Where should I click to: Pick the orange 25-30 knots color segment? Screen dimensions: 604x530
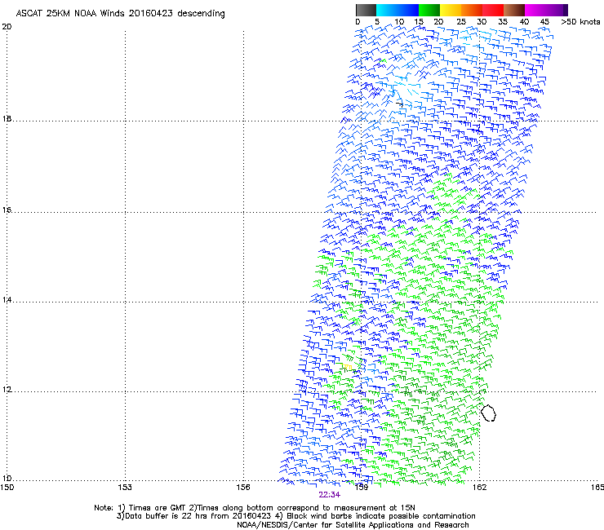tap(472, 10)
